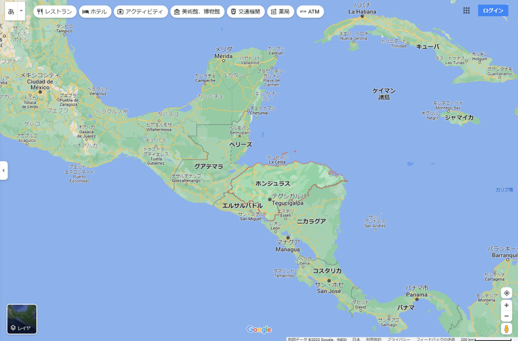Filter by アクティビティ chip
This screenshot has height=341, width=518.
click(x=141, y=12)
